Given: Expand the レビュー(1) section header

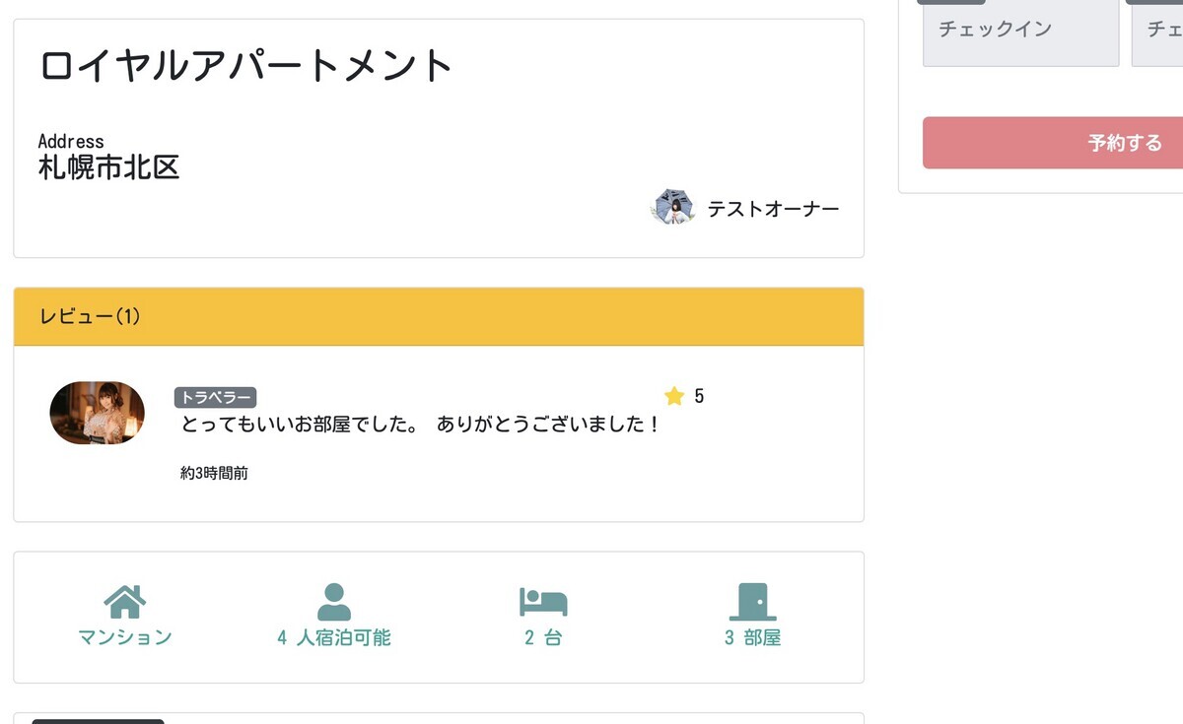Looking at the screenshot, I should (x=89, y=317).
